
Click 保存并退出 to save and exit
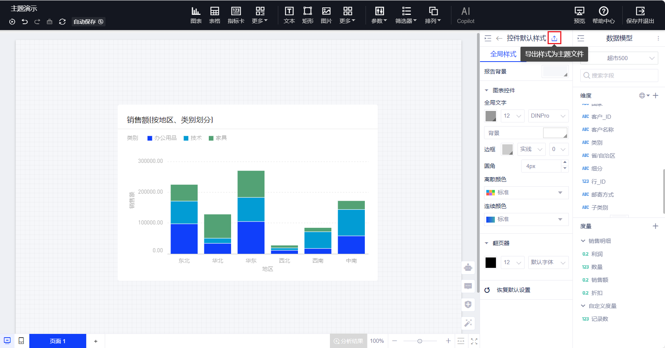[x=640, y=15]
